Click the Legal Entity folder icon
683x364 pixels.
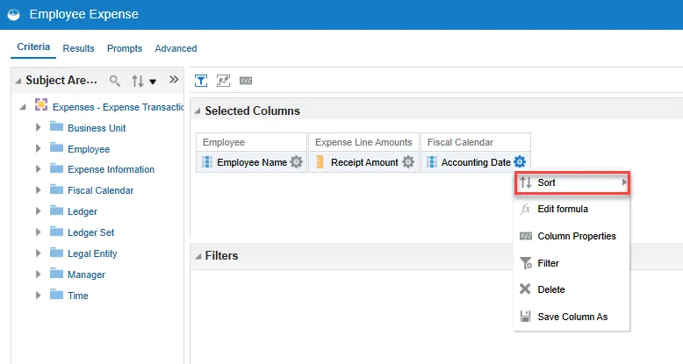[56, 252]
